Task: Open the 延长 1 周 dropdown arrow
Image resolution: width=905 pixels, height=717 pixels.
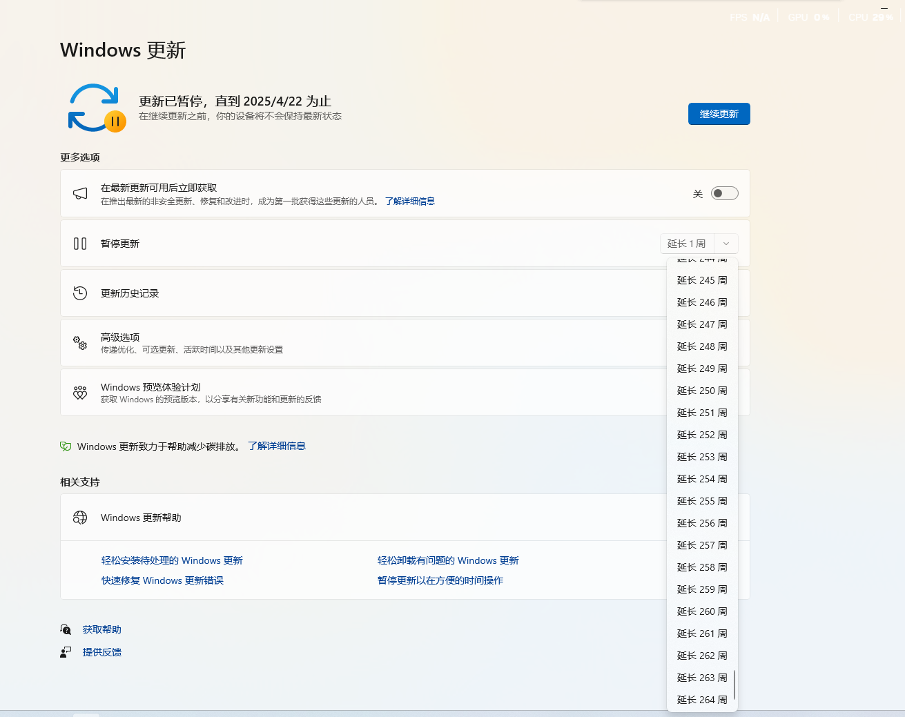Action: point(726,244)
